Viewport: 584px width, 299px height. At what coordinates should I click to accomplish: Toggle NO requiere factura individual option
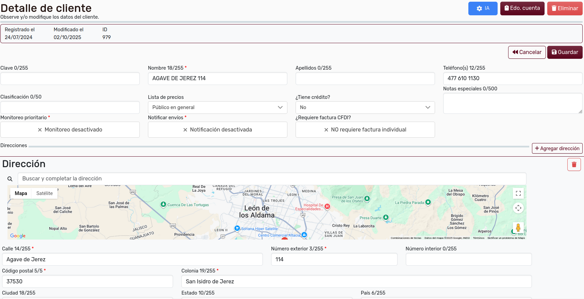[365, 130]
